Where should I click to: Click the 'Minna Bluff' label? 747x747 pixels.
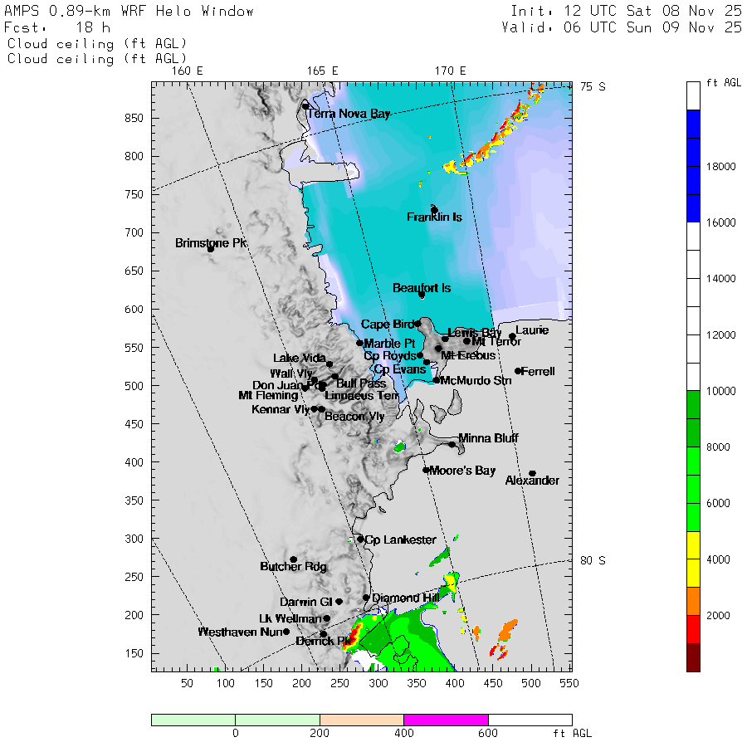[x=488, y=437]
